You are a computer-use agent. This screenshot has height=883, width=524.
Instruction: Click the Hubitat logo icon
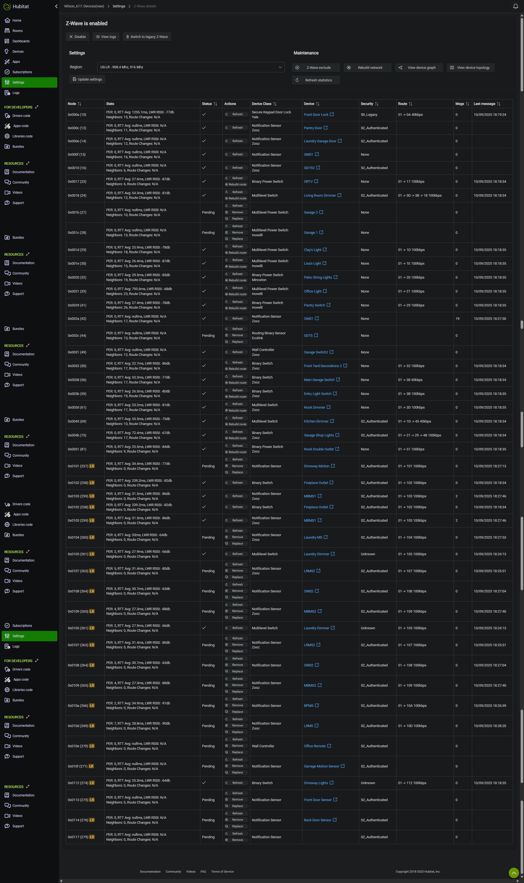coord(7,6)
